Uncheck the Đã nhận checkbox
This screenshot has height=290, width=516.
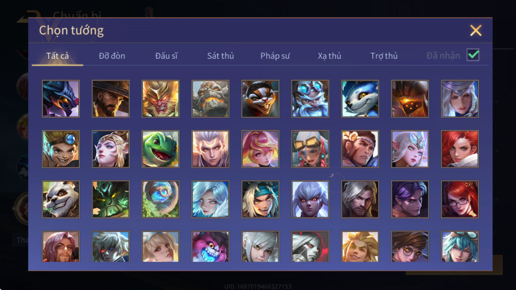[x=473, y=55]
